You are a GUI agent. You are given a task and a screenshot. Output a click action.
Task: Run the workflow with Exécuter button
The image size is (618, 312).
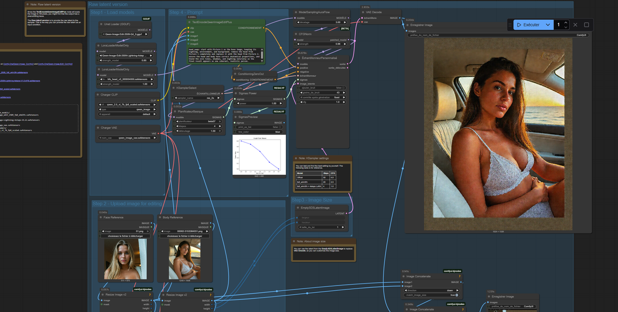(x=528, y=25)
